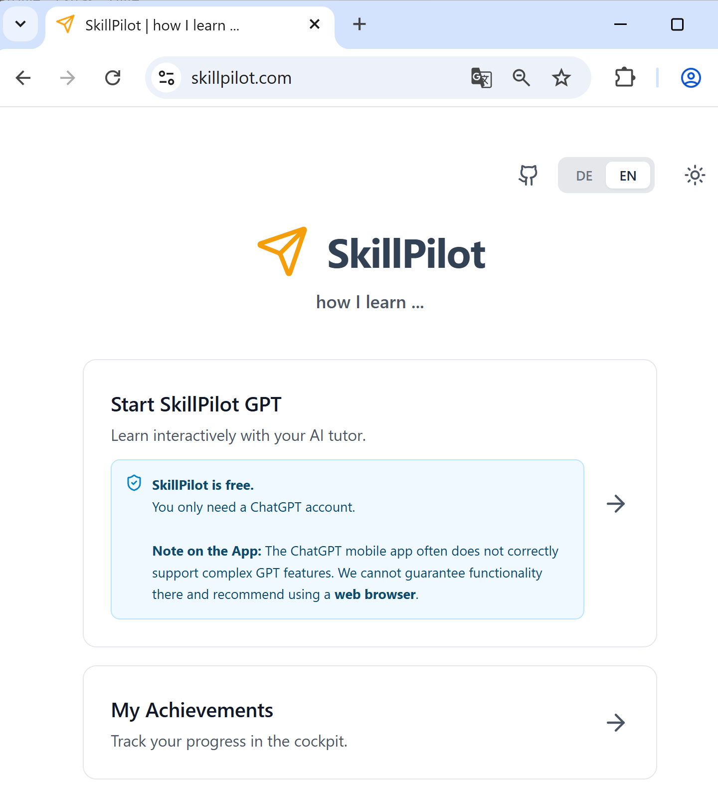Viewport: 718px width, 788px height.
Task: Open a new browser tab
Action: (359, 24)
